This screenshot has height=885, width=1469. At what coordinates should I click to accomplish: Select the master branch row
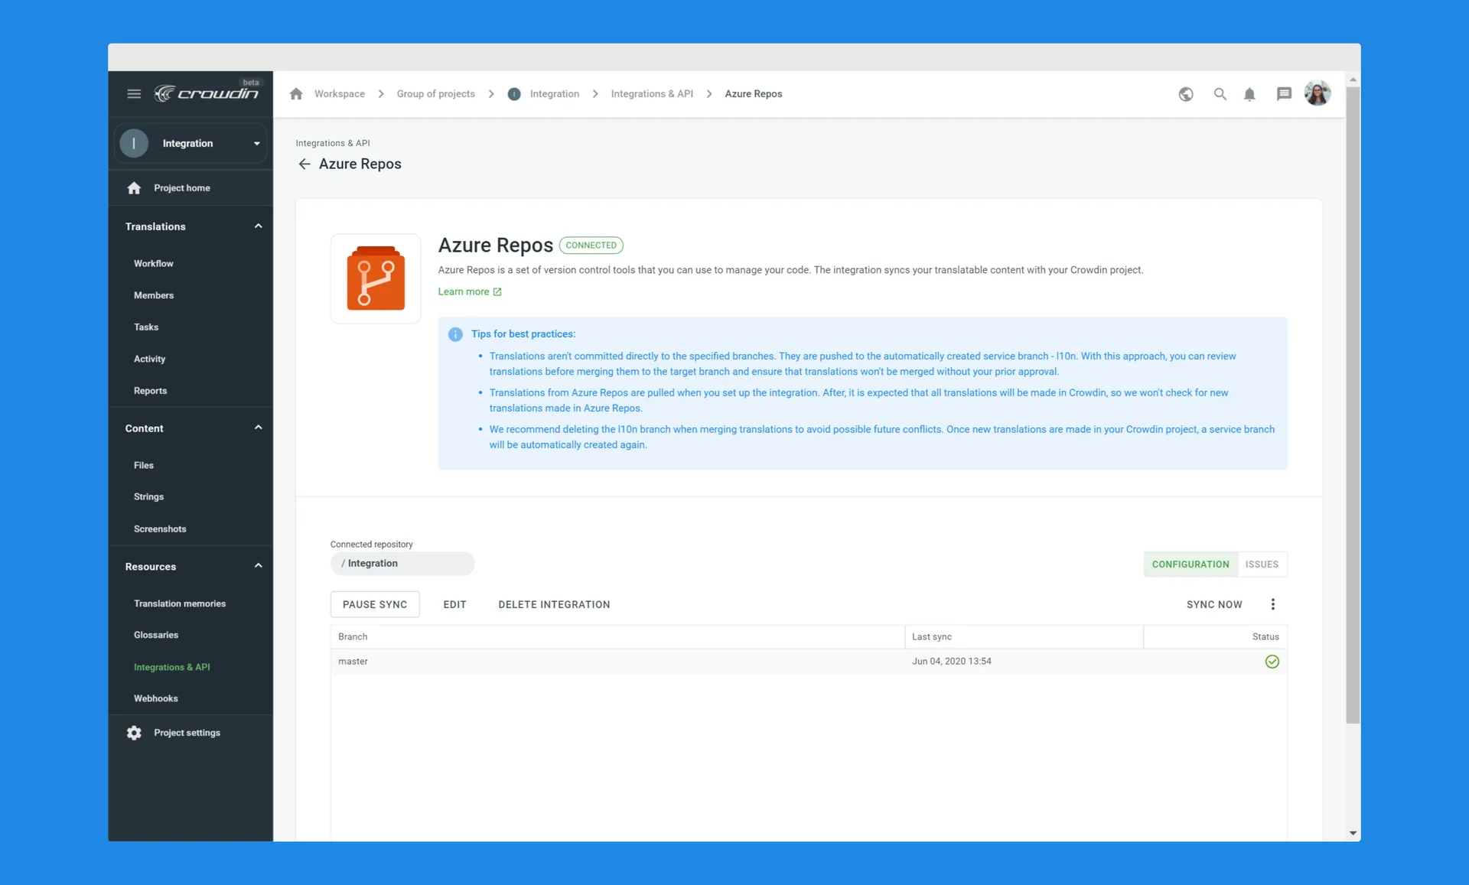809,662
